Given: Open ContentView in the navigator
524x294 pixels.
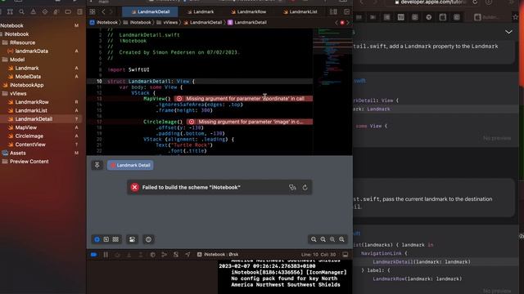Looking at the screenshot, I should pos(30,145).
